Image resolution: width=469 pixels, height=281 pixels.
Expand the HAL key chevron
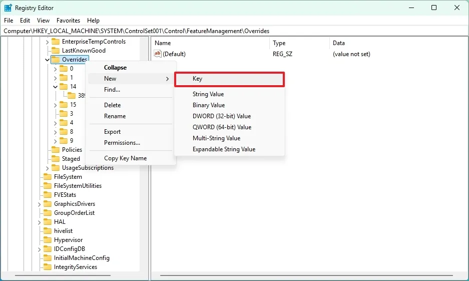40,222
